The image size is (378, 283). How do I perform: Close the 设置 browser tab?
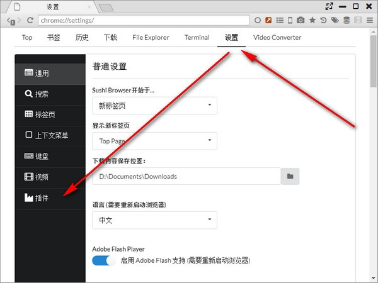tap(89, 7)
